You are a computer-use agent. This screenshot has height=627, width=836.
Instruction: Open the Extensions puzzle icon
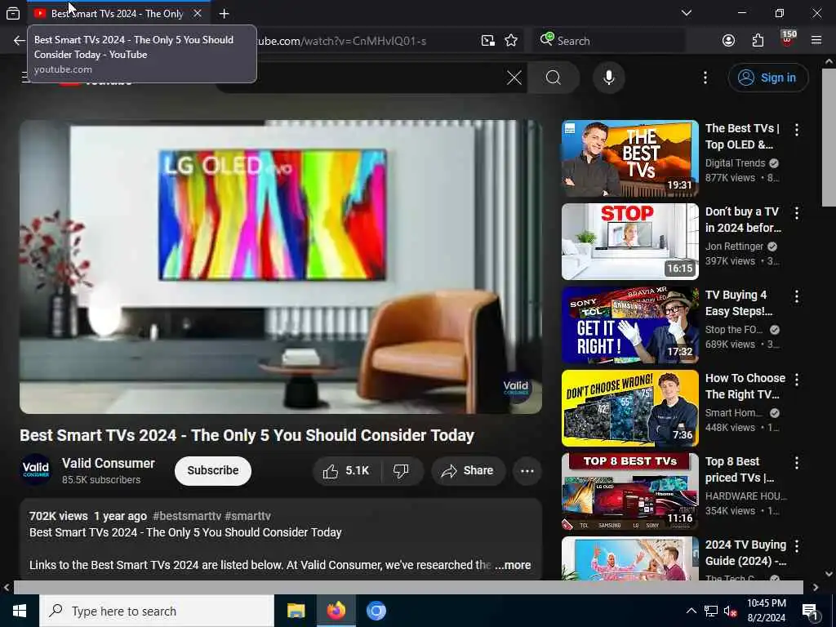[x=758, y=41]
